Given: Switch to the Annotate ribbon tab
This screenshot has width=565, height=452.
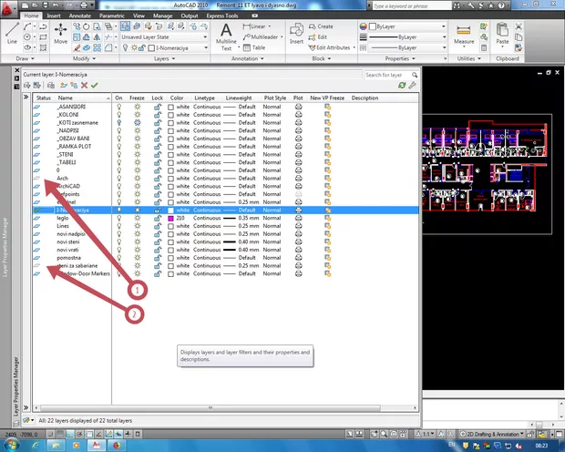Looking at the screenshot, I should click(82, 16).
